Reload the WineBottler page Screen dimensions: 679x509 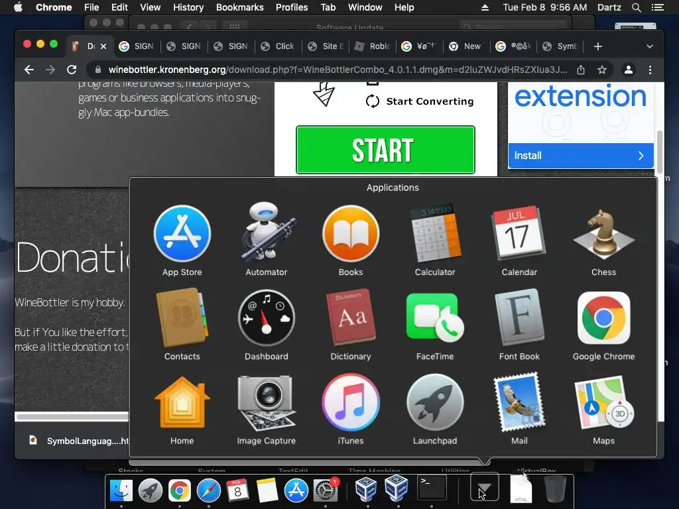(72, 70)
